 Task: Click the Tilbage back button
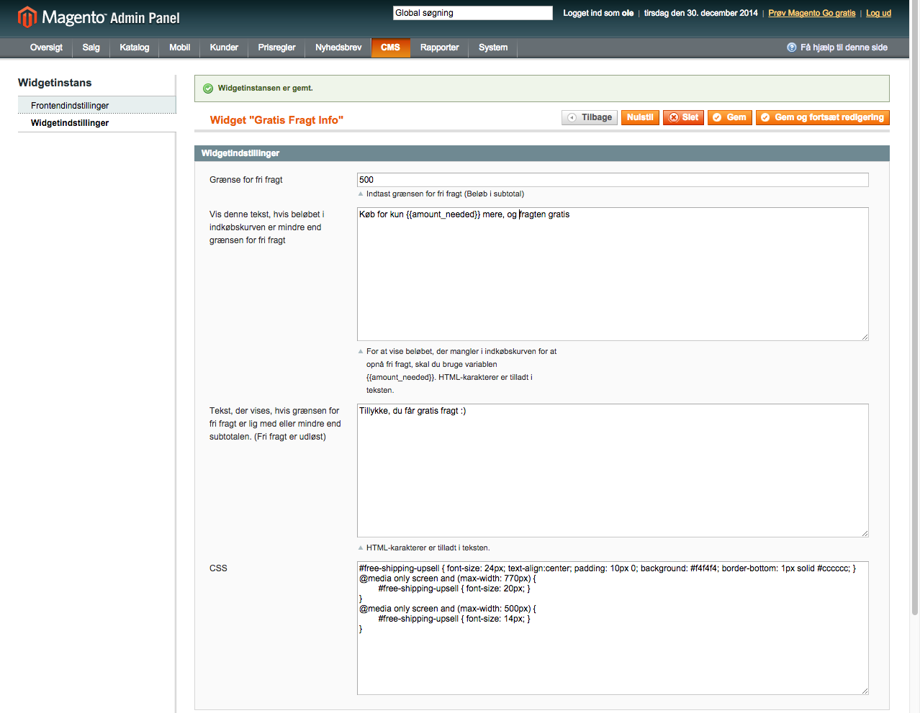pos(590,118)
